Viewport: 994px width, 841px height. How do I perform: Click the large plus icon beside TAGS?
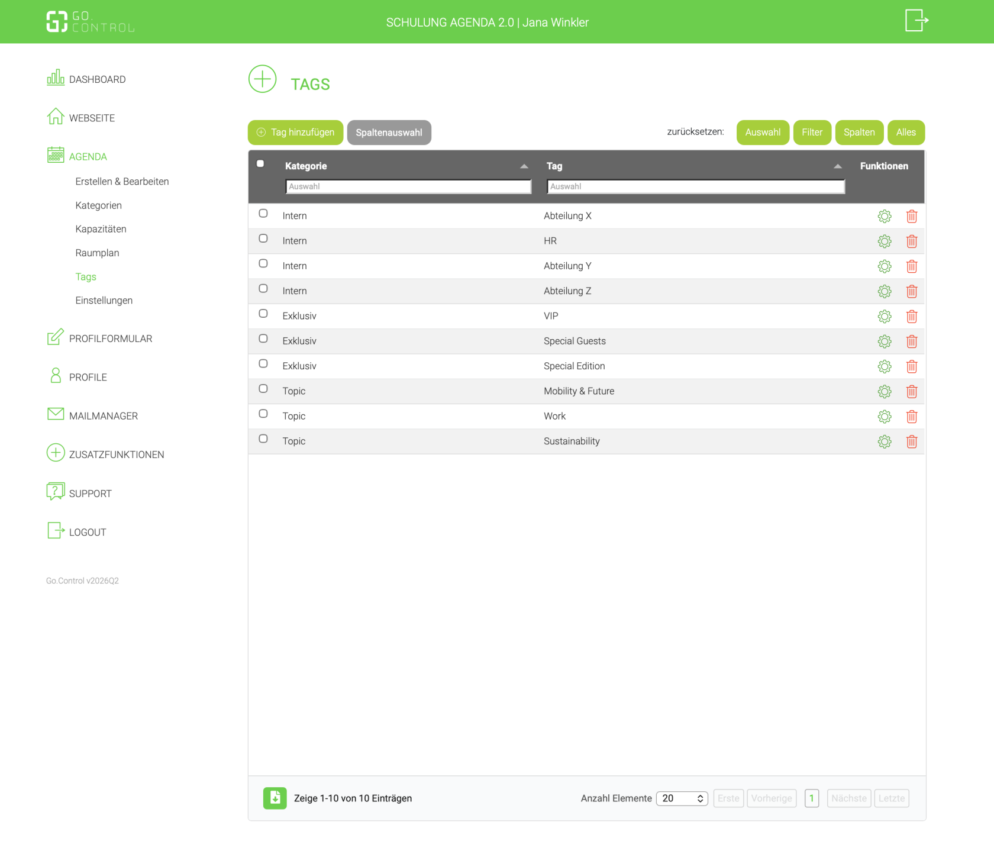(x=262, y=79)
